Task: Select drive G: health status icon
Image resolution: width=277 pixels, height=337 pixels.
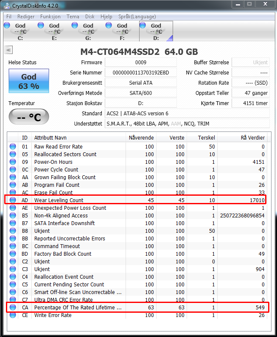Action: [x=75, y=25]
